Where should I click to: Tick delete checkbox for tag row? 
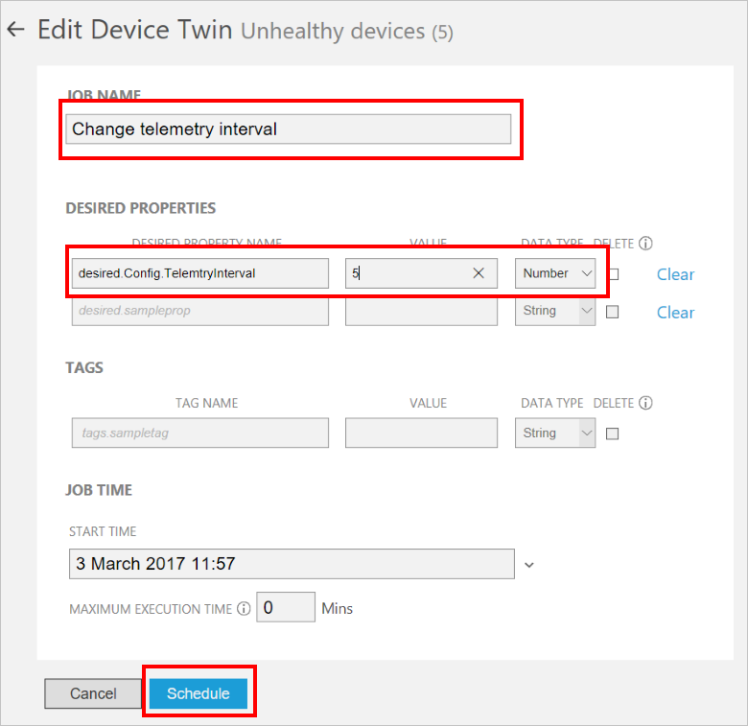tap(614, 433)
